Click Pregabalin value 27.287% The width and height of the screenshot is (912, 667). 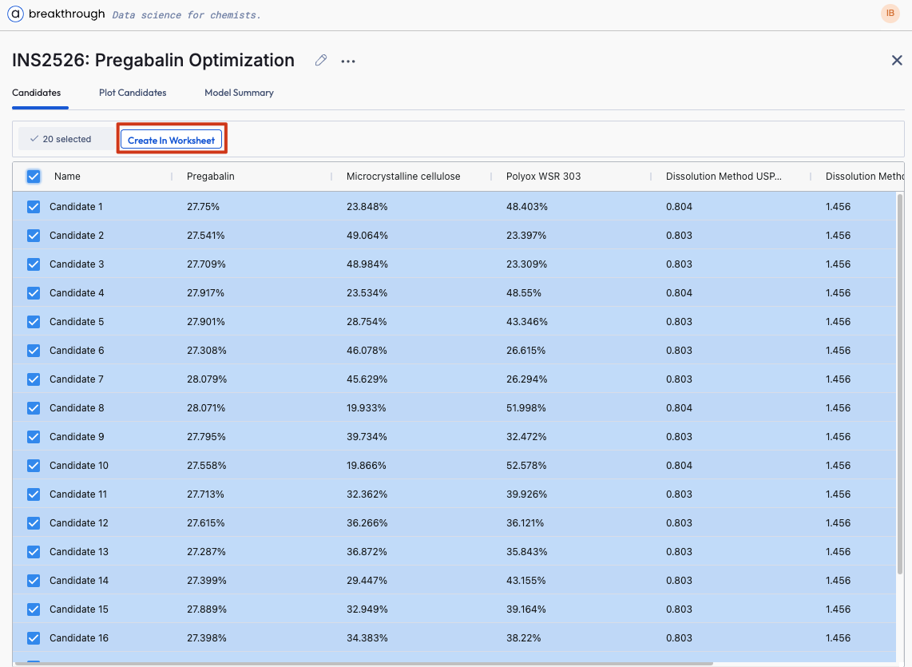click(206, 552)
